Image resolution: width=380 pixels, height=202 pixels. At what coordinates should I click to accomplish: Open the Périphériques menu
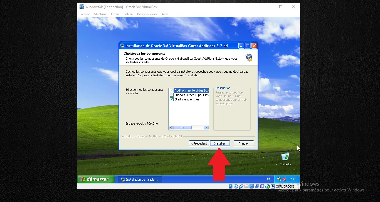tap(147, 14)
